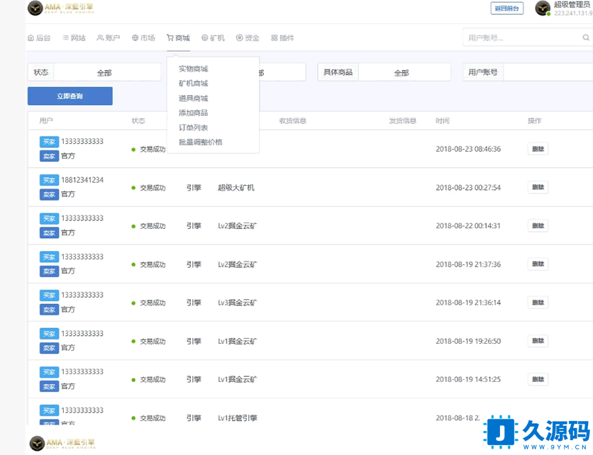The height and width of the screenshot is (455, 593).
Task: Click the 返回前台 button
Action: [506, 9]
